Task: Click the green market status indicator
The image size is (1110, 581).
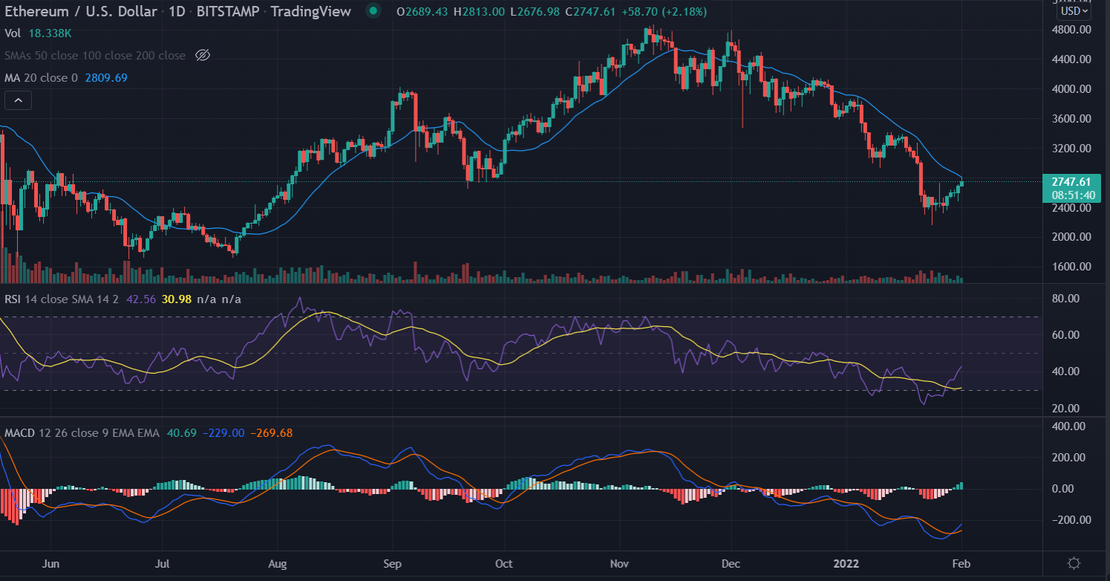Action: (x=373, y=12)
